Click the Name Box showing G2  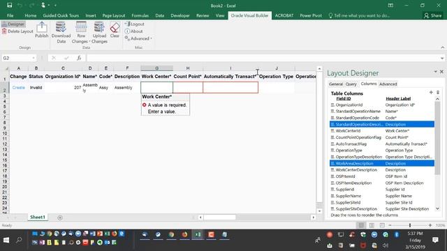tap(17, 58)
